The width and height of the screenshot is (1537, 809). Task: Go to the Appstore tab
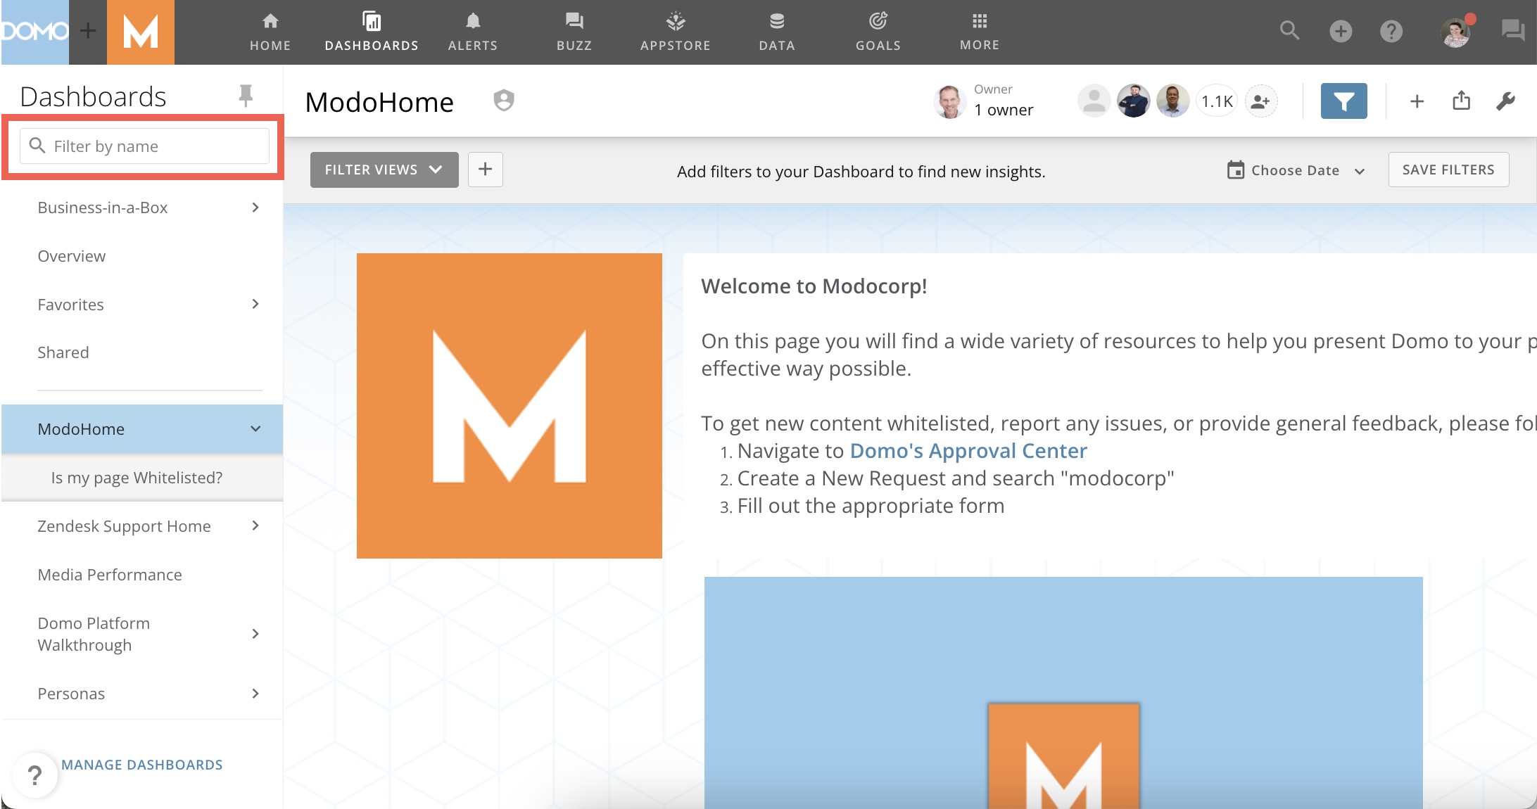pos(675,32)
